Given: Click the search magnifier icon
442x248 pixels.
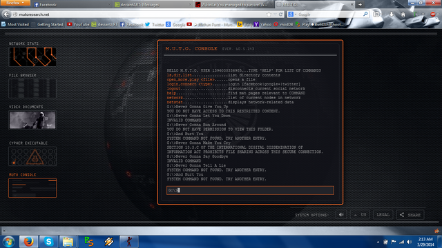Looking at the screenshot, I should [x=365, y=14].
